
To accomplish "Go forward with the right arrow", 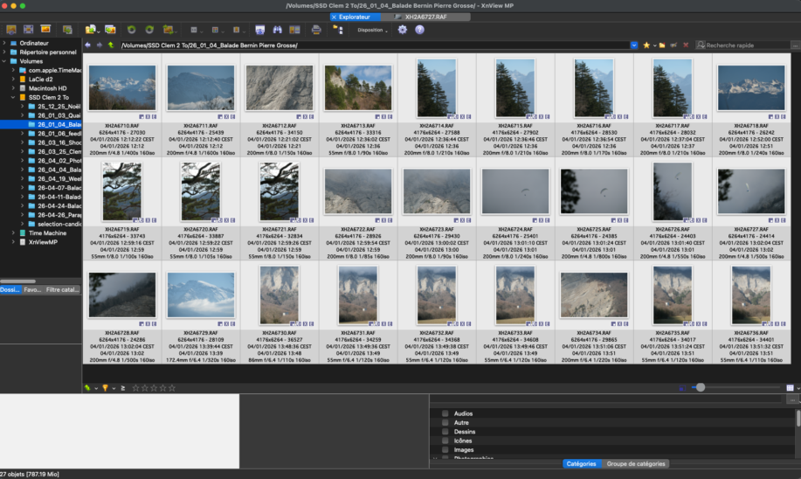I will click(x=99, y=45).
